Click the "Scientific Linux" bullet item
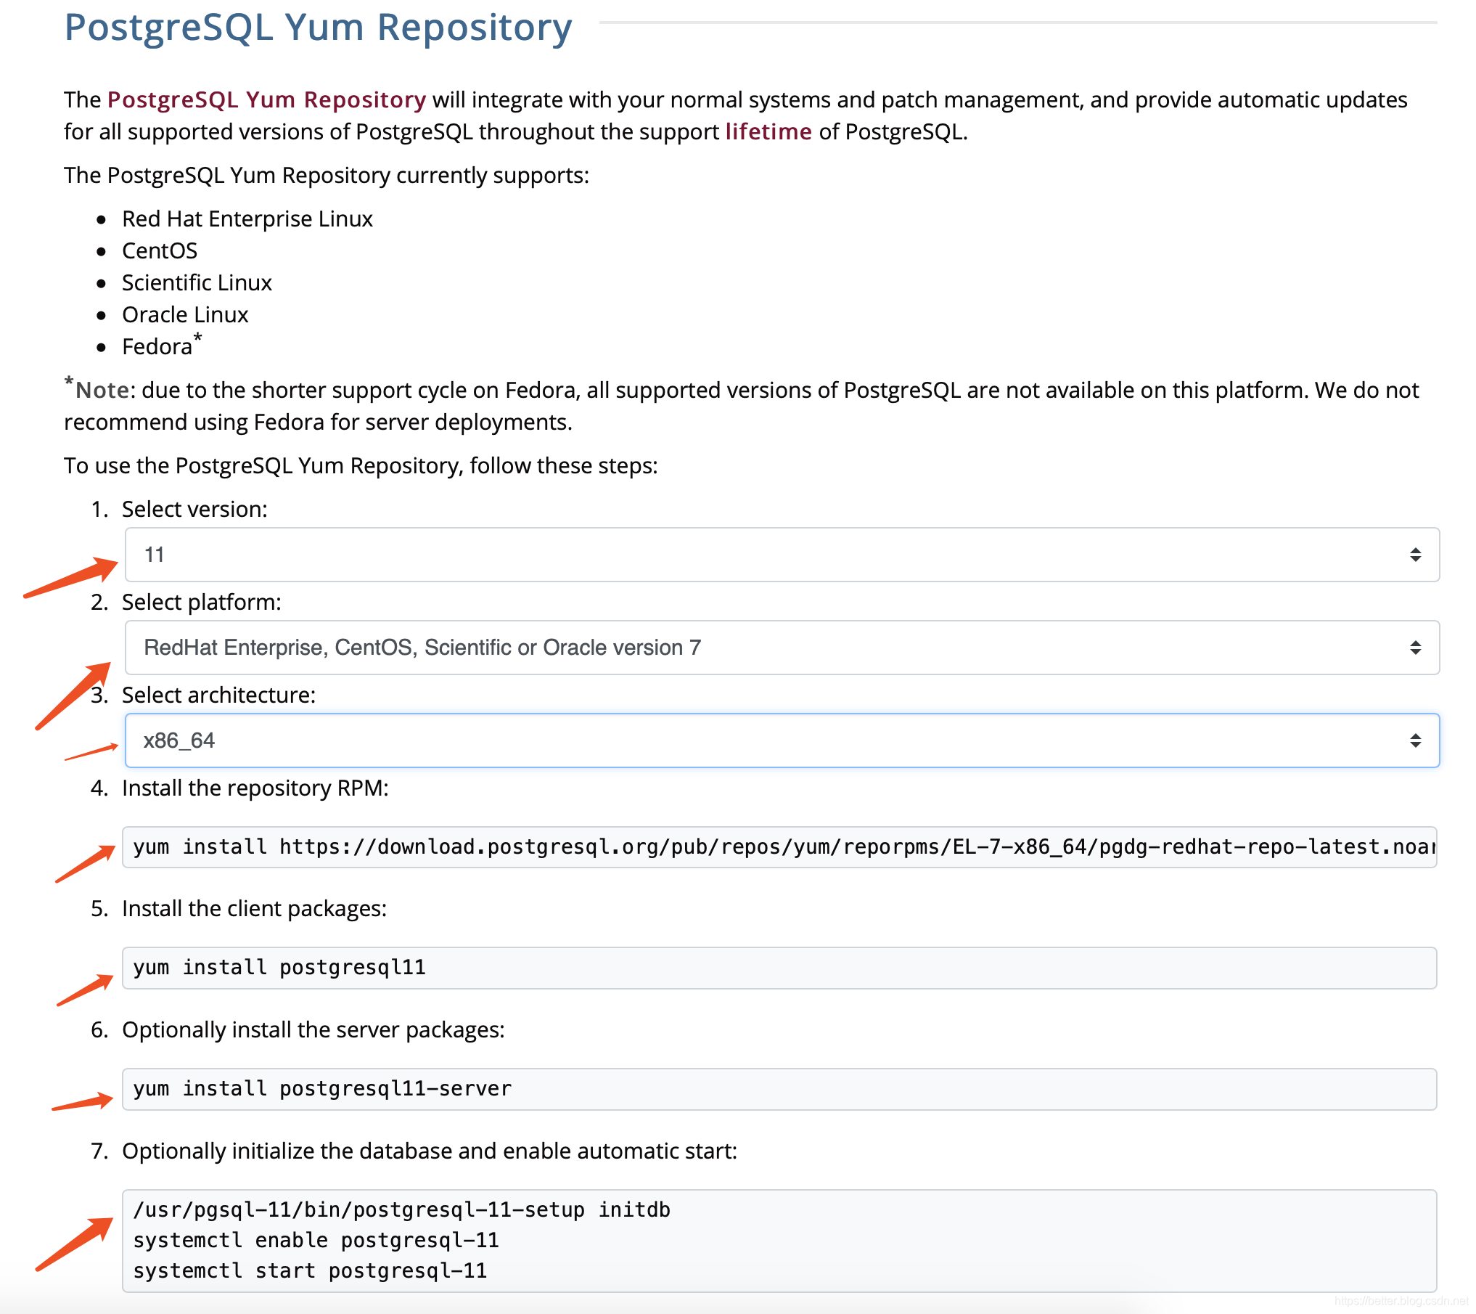Screen dimensions: 1476x1314 [x=197, y=282]
